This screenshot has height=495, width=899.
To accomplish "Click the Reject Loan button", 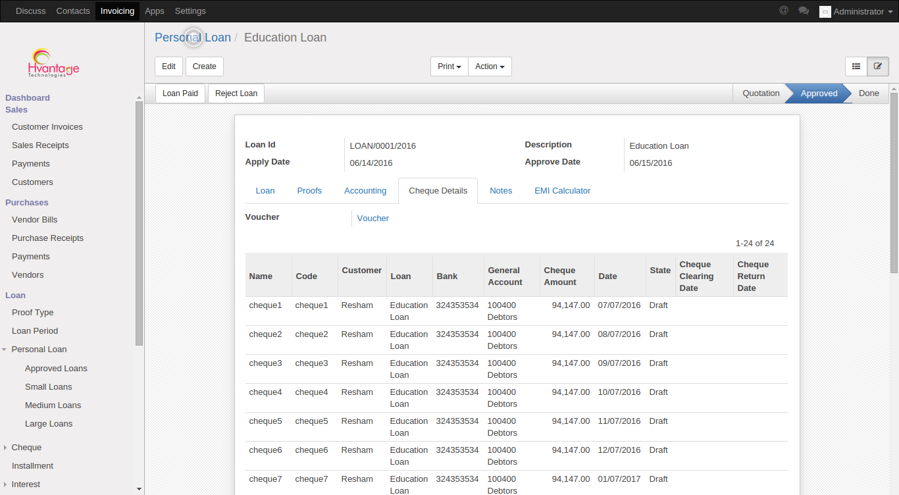I will (236, 93).
